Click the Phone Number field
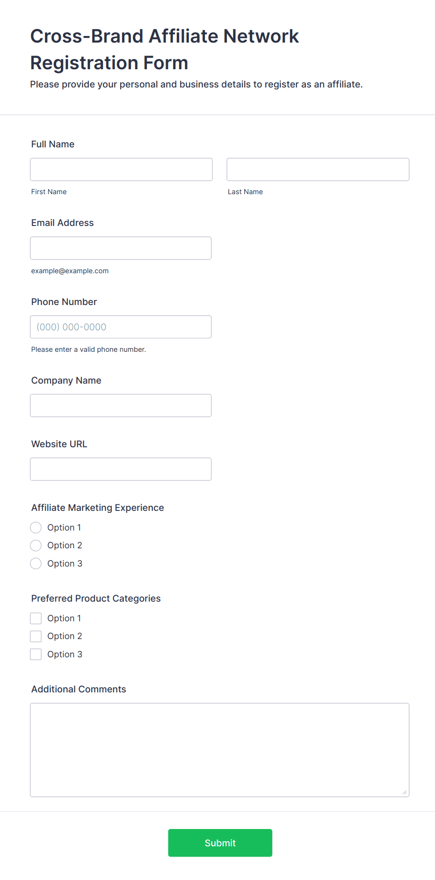The height and width of the screenshot is (880, 435). coord(121,327)
